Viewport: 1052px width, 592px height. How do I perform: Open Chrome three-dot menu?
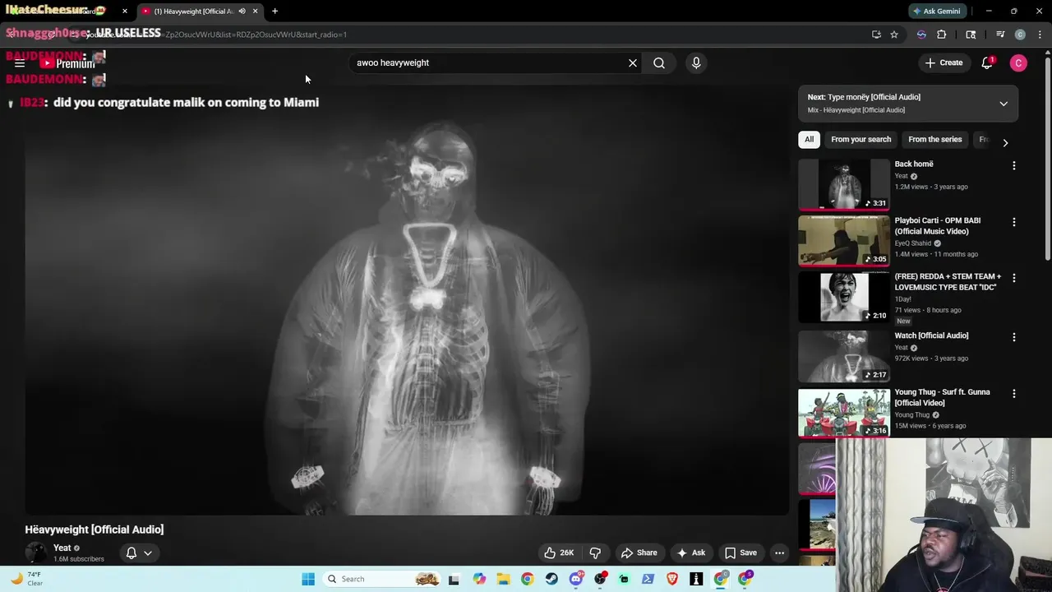[1040, 35]
